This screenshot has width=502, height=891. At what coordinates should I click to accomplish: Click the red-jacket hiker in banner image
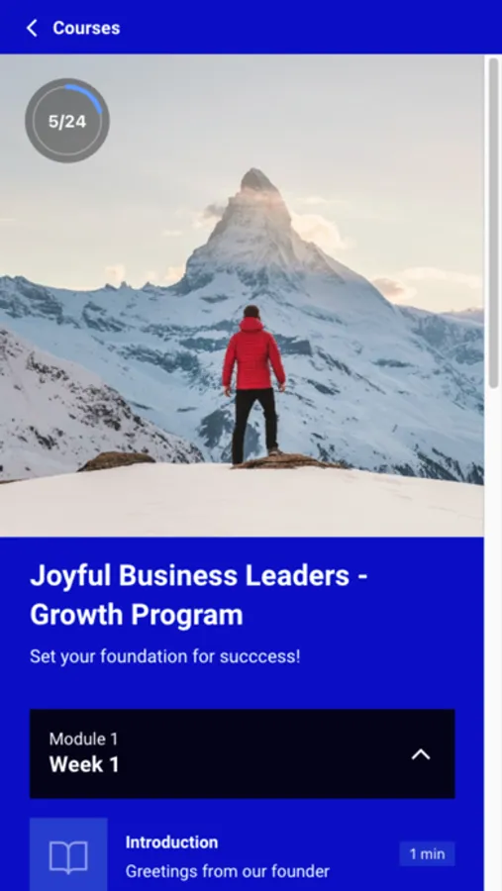point(253,384)
